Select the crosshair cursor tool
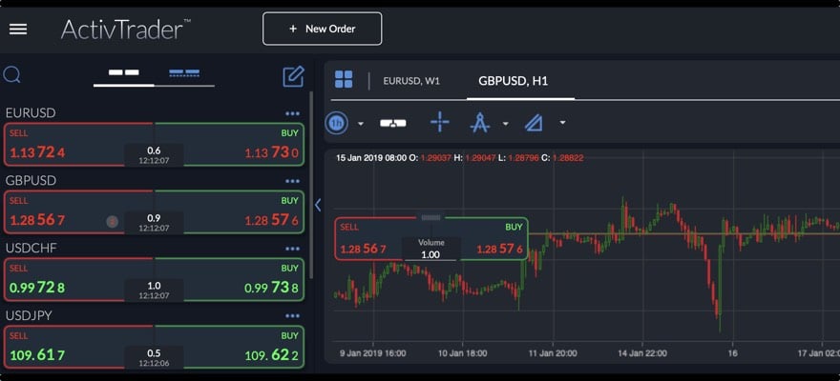Screen dimensions: 840x381 coord(439,123)
